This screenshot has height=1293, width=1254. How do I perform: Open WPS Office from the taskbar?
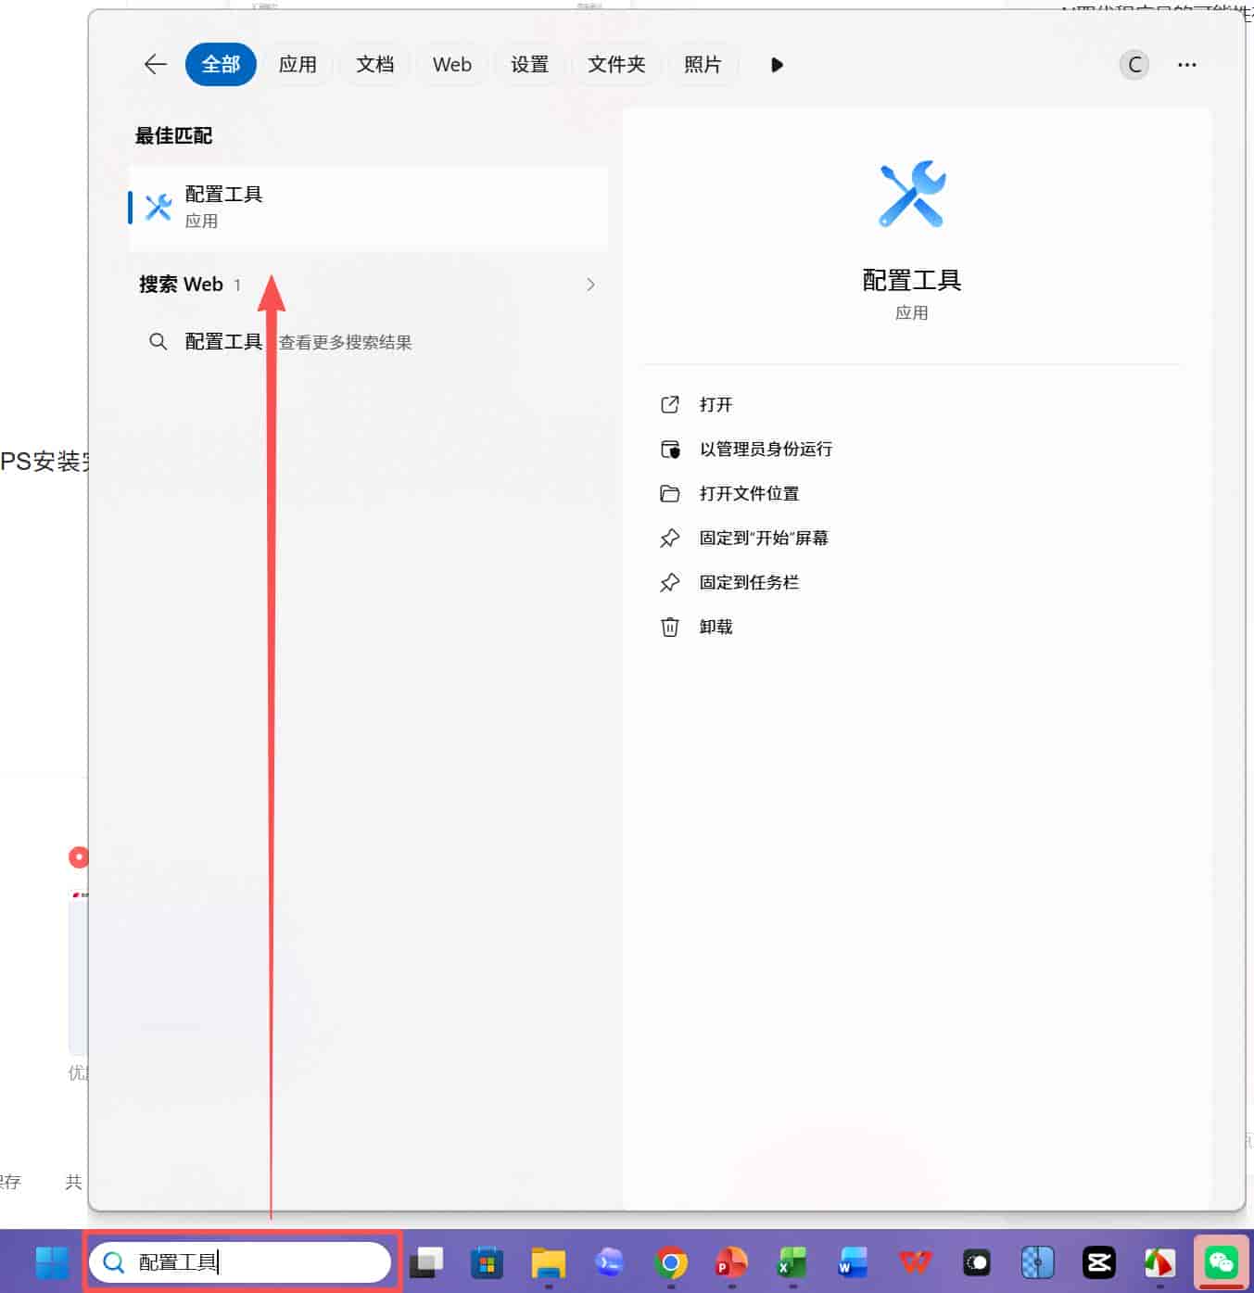[x=915, y=1262]
